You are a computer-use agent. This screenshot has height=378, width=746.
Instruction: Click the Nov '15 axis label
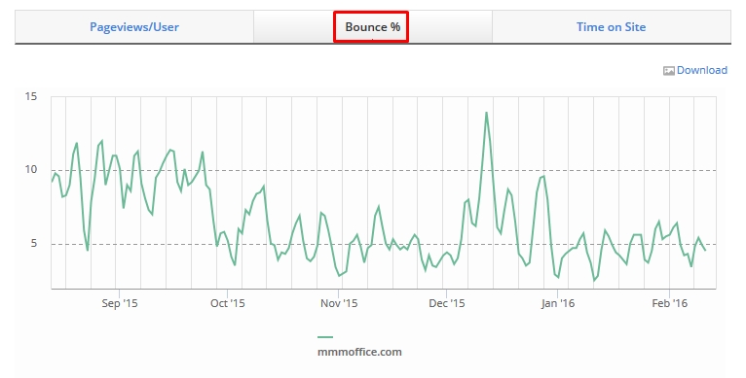coord(339,303)
